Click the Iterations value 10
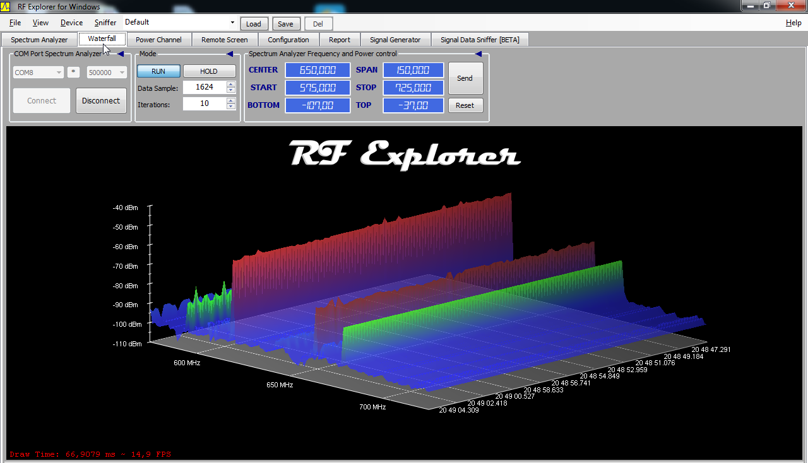The image size is (808, 463). (205, 103)
